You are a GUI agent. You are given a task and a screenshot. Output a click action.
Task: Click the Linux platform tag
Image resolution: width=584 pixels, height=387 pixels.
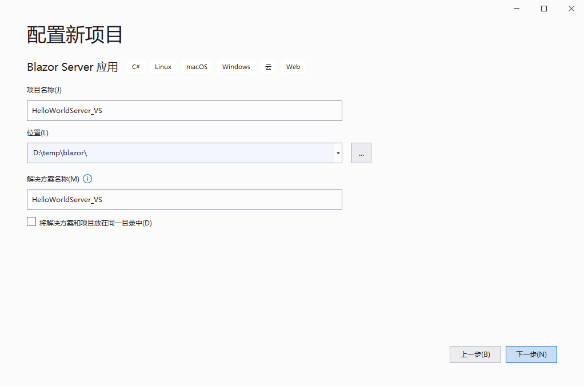click(x=162, y=67)
